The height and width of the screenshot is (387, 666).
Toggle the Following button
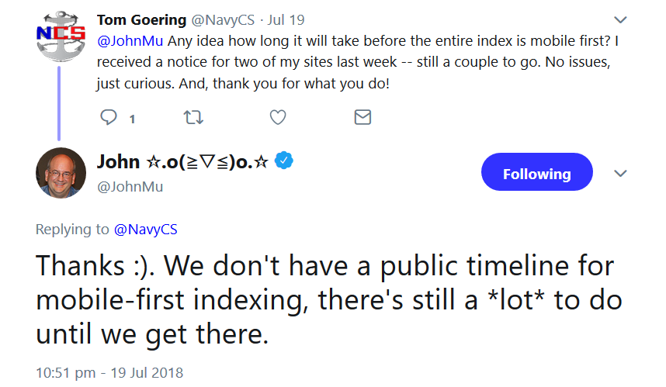[536, 174]
